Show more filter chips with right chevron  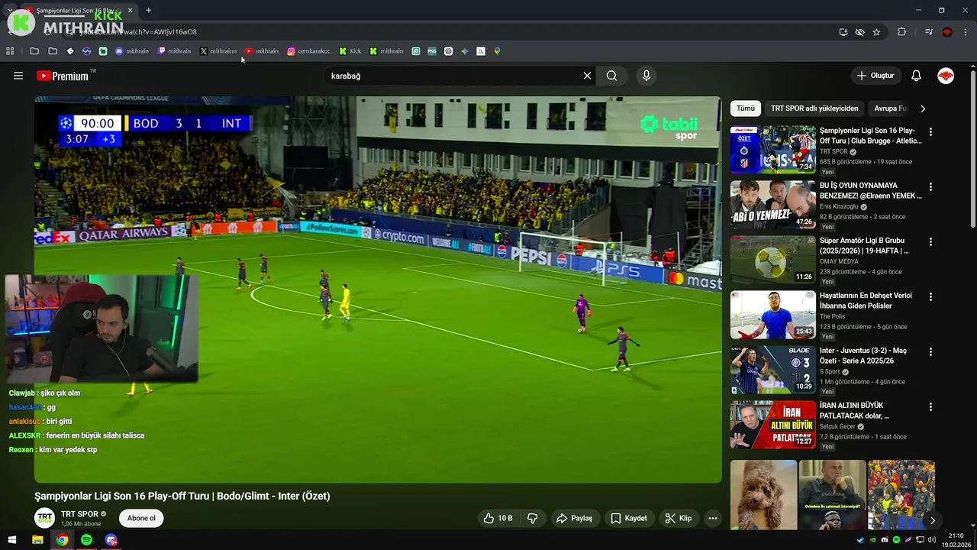tap(922, 108)
